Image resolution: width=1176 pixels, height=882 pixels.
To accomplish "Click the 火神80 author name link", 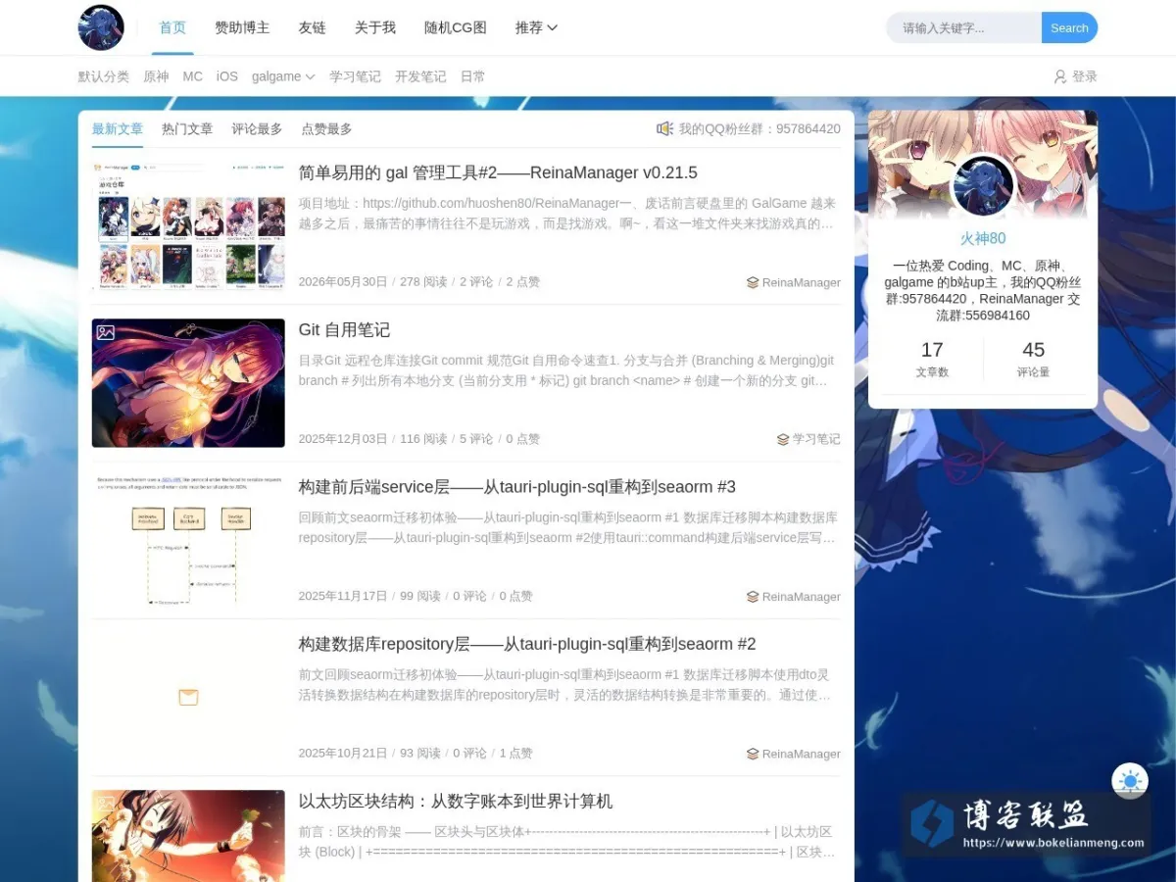I will (983, 238).
